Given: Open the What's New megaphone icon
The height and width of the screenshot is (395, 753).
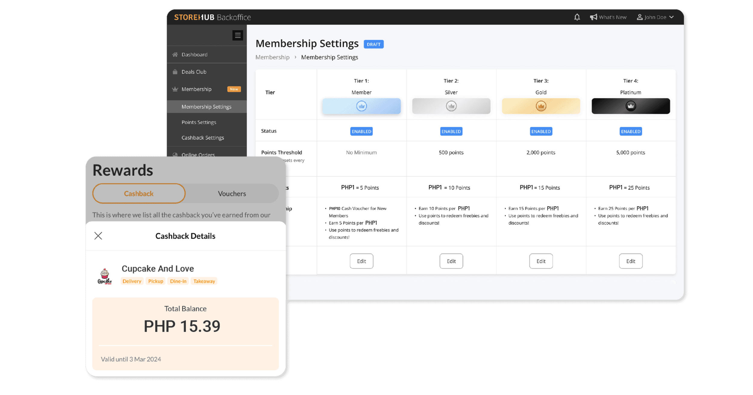Looking at the screenshot, I should [x=593, y=17].
